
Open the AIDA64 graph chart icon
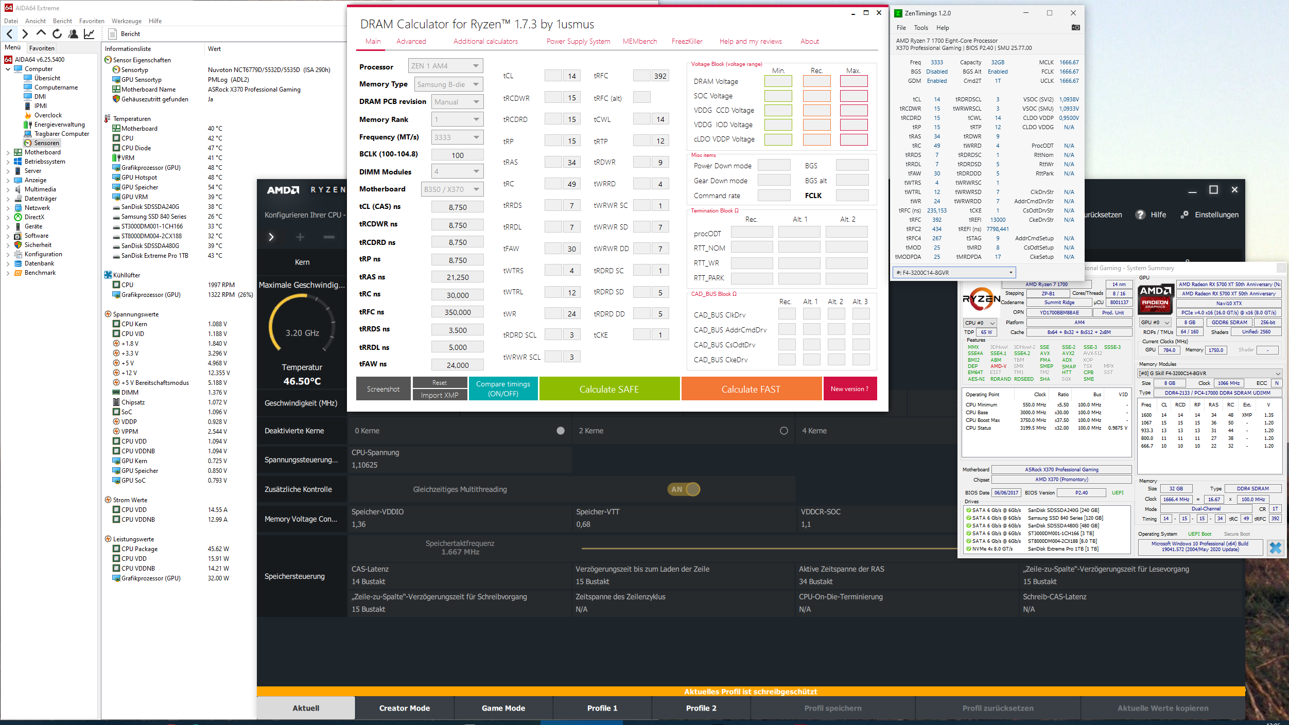tap(89, 34)
